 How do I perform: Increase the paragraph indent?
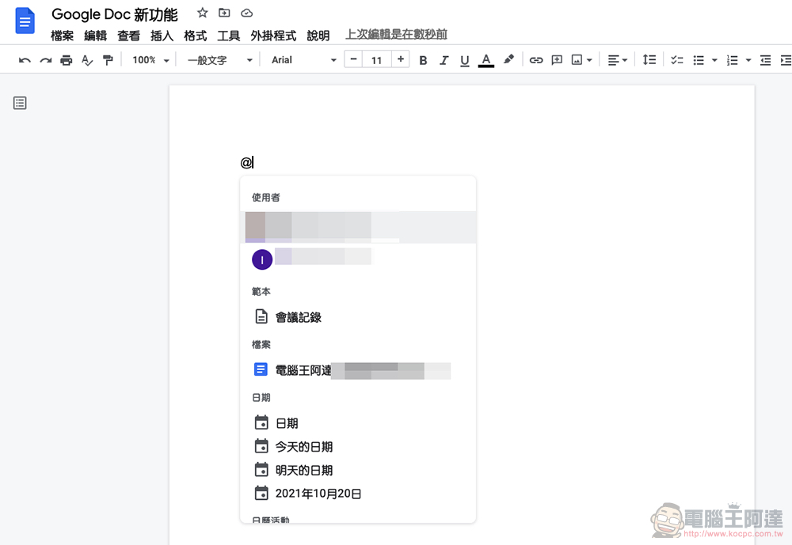coord(786,60)
